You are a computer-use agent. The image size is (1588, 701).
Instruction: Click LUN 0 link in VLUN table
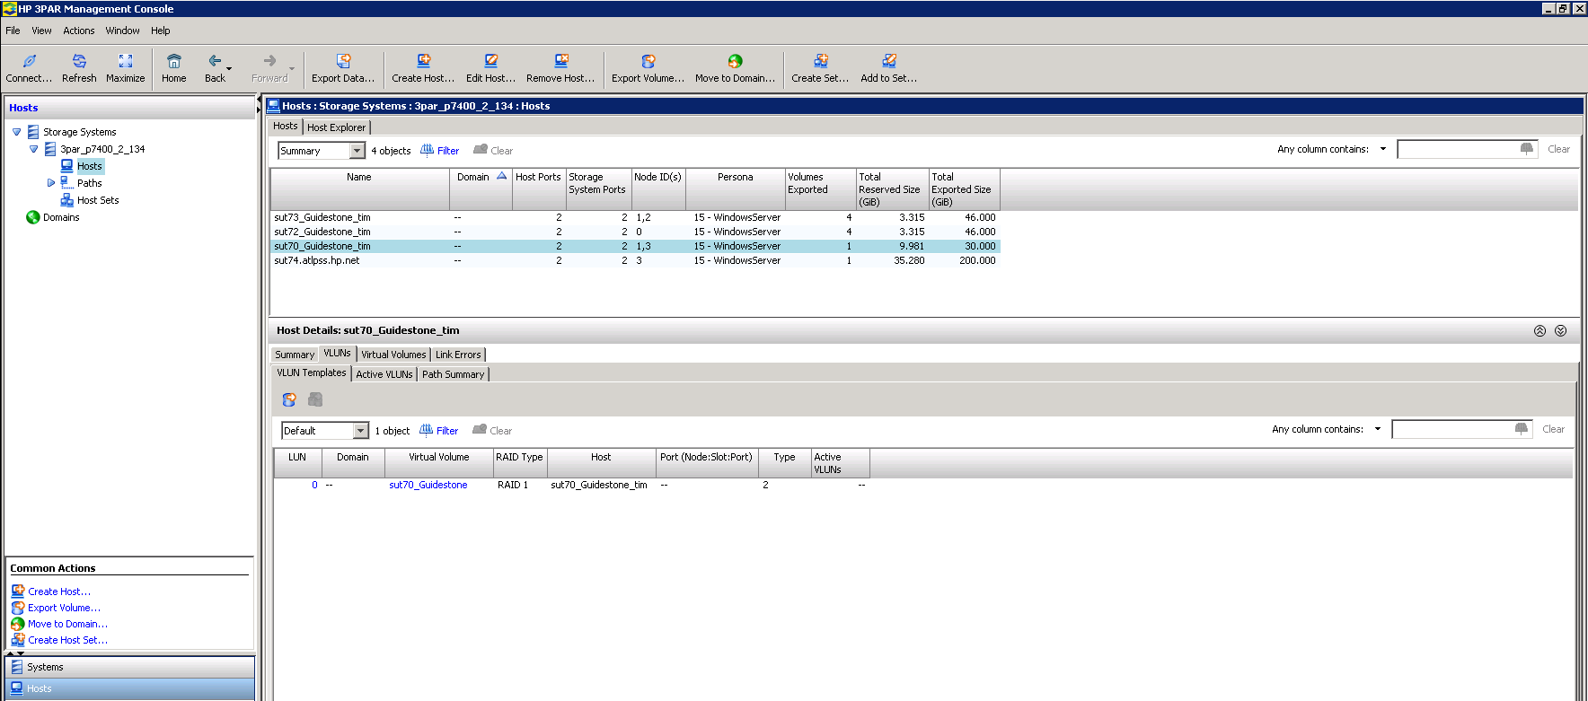point(314,485)
